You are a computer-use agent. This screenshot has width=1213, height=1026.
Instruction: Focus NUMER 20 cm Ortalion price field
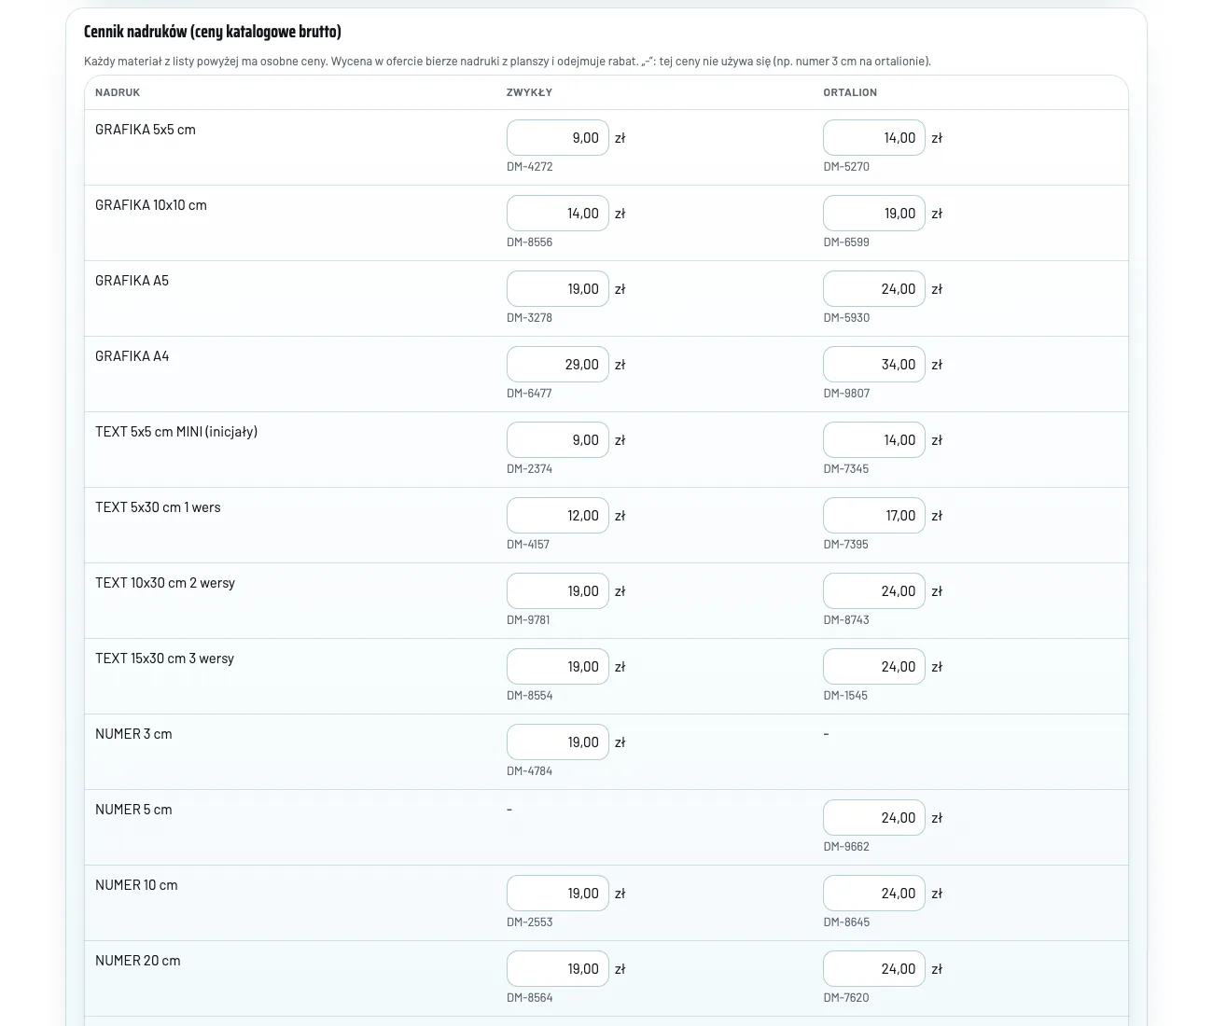pos(874,969)
